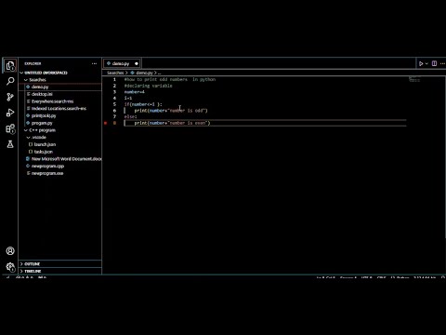Place cursor on the 'i=1' line
This screenshot has width=446, height=335.
coord(128,99)
